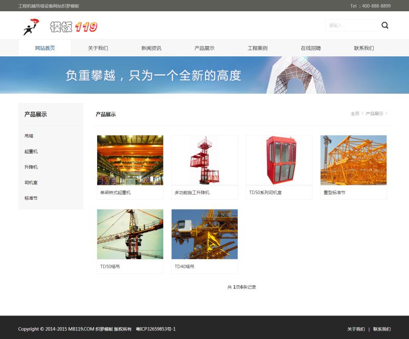Open the 重型标准节 product image
Image resolution: width=409 pixels, height=339 pixels.
click(353, 160)
